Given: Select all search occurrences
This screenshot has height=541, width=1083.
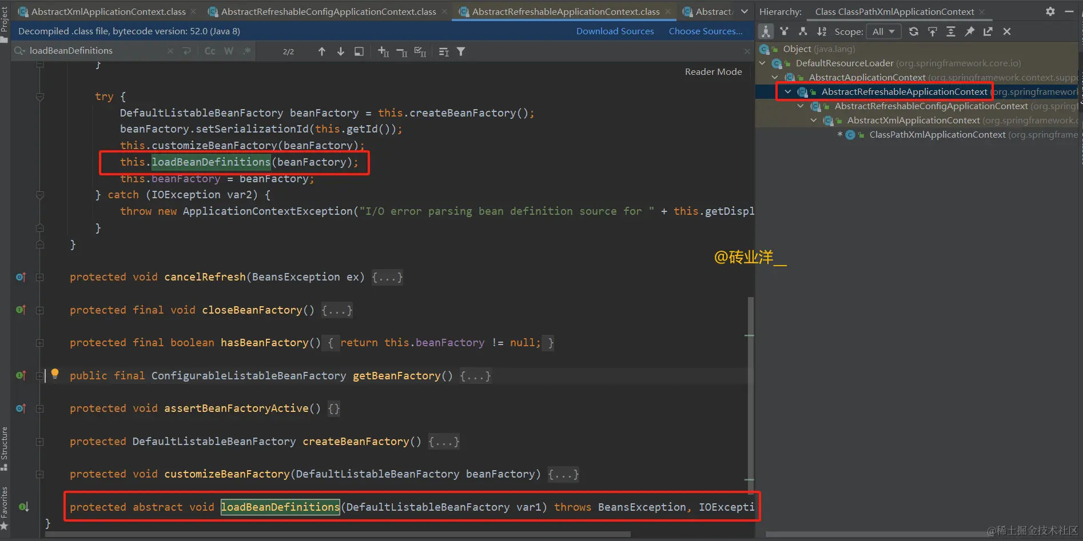Looking at the screenshot, I should [420, 52].
